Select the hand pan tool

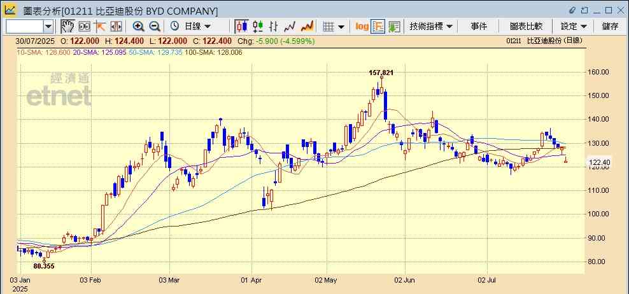pos(67,27)
